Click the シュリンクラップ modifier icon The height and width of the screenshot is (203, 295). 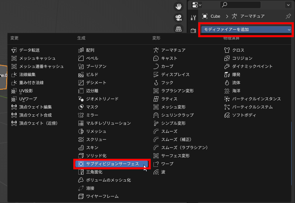pos(156,115)
